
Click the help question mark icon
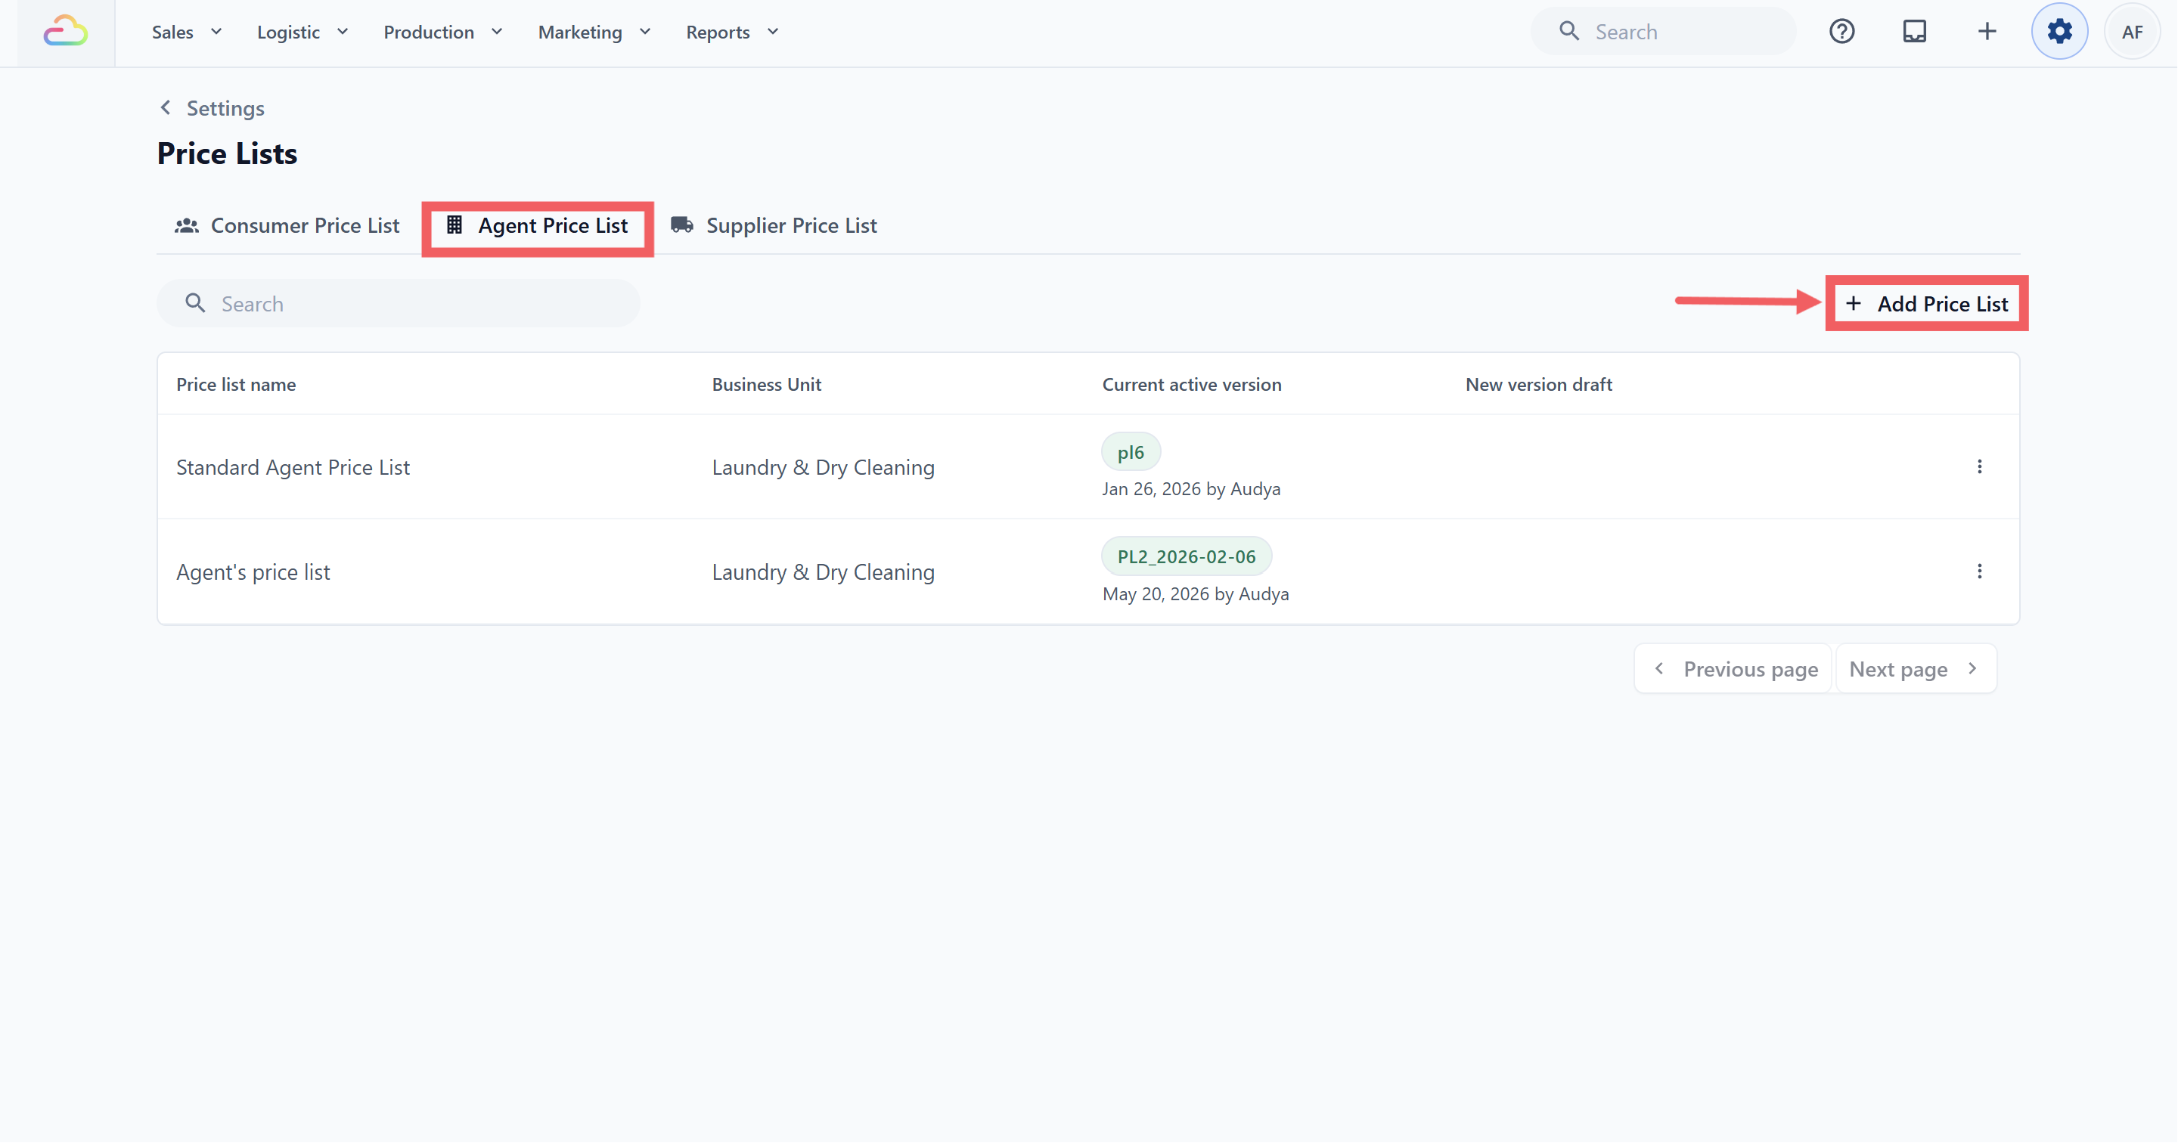[x=1841, y=32]
